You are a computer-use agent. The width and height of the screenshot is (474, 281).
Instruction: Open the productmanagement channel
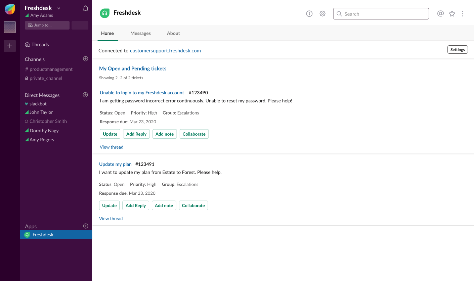pyautogui.click(x=49, y=69)
